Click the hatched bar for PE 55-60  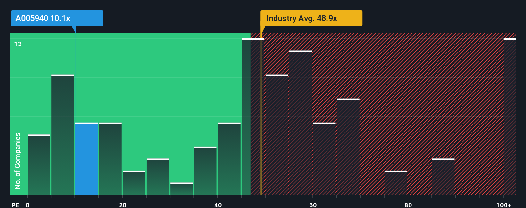click(x=301, y=123)
